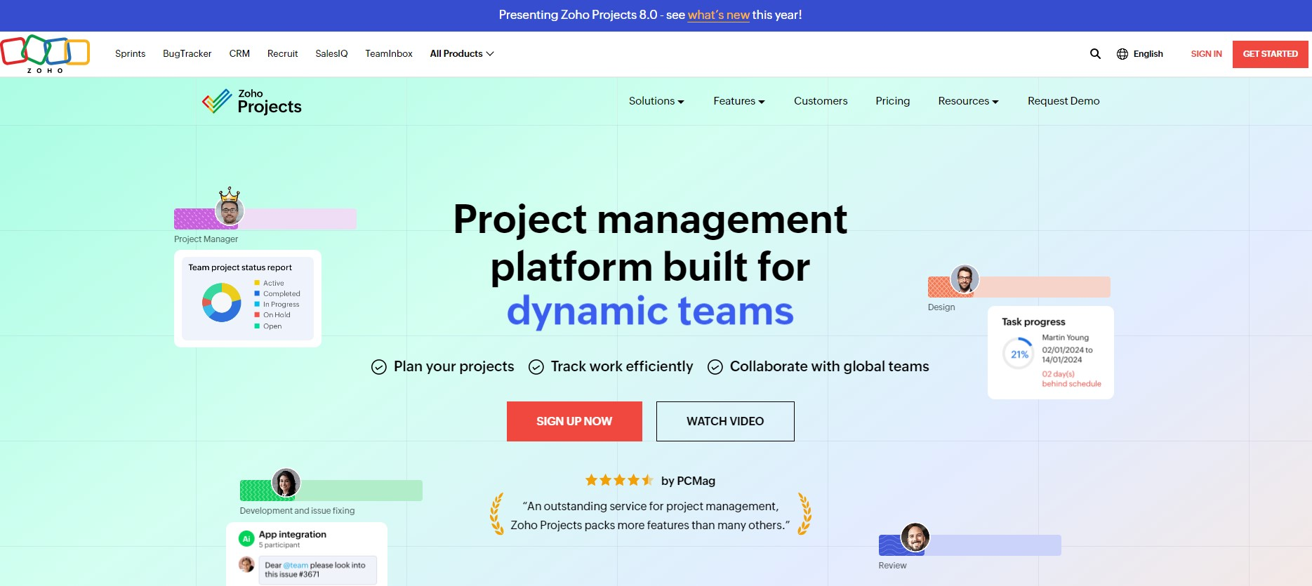Click the purple Project Manager progress bar
Viewport: 1312px width, 586px height.
pos(265,219)
